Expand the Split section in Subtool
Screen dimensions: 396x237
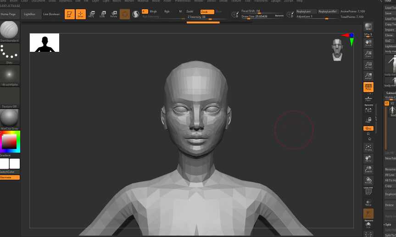click(388, 225)
